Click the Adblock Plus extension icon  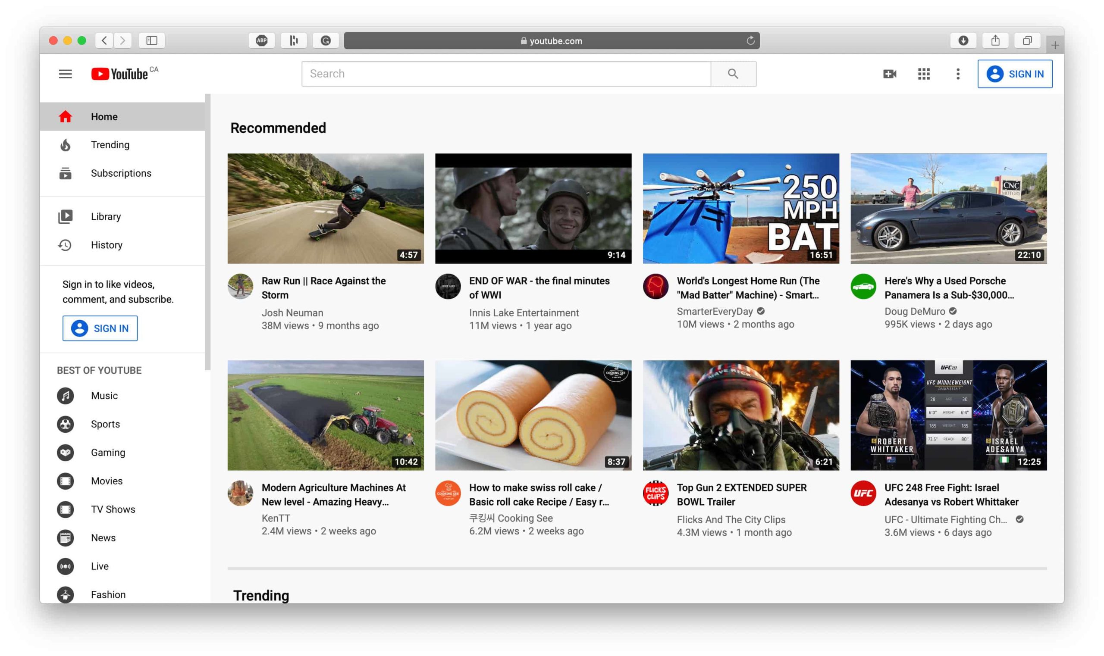point(261,41)
